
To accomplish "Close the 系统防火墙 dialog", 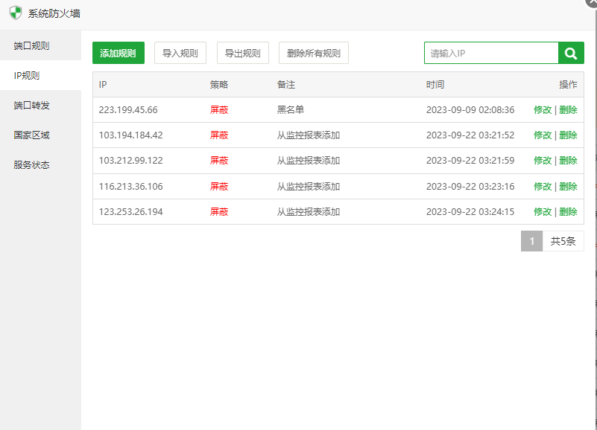I will coord(593,3).
